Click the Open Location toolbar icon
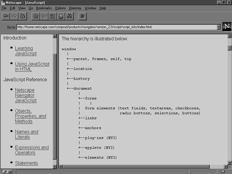 [52, 16]
